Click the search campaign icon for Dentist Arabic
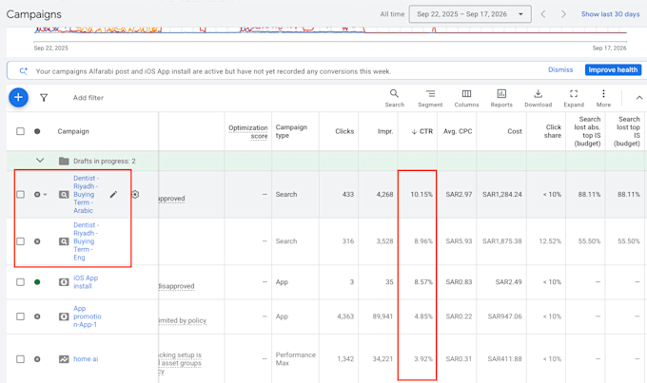Screen dimensions: 647x383 click(x=64, y=194)
